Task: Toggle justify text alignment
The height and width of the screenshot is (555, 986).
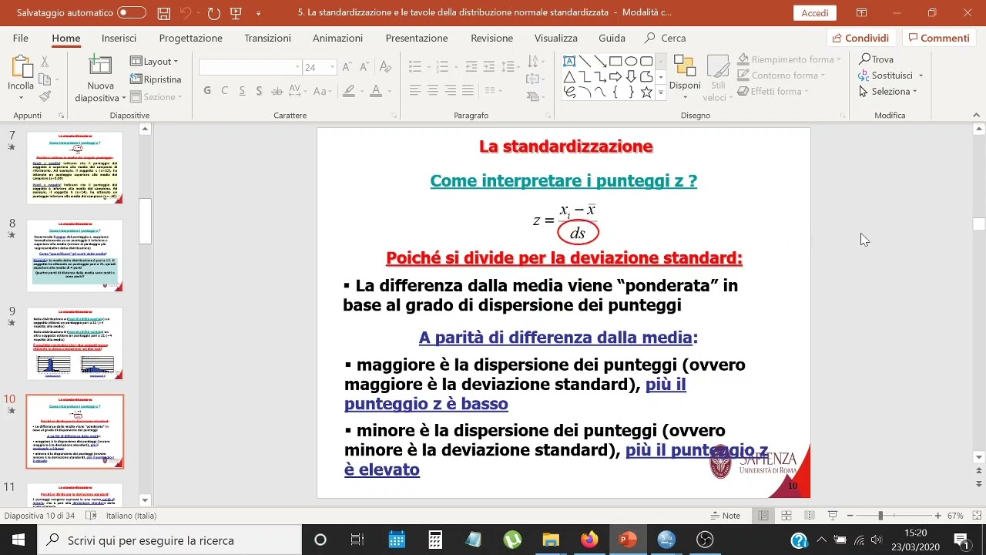Action: 468,91
